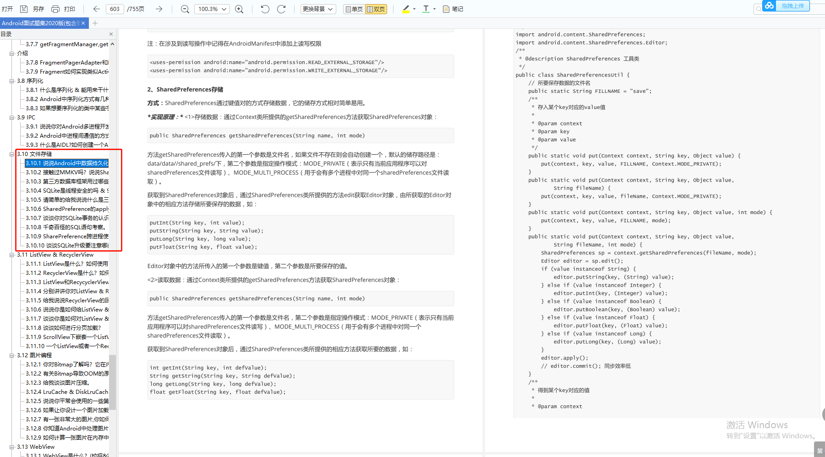The height and width of the screenshot is (457, 825).
Task: Collapse the 介绍 tree node
Action: [12, 54]
